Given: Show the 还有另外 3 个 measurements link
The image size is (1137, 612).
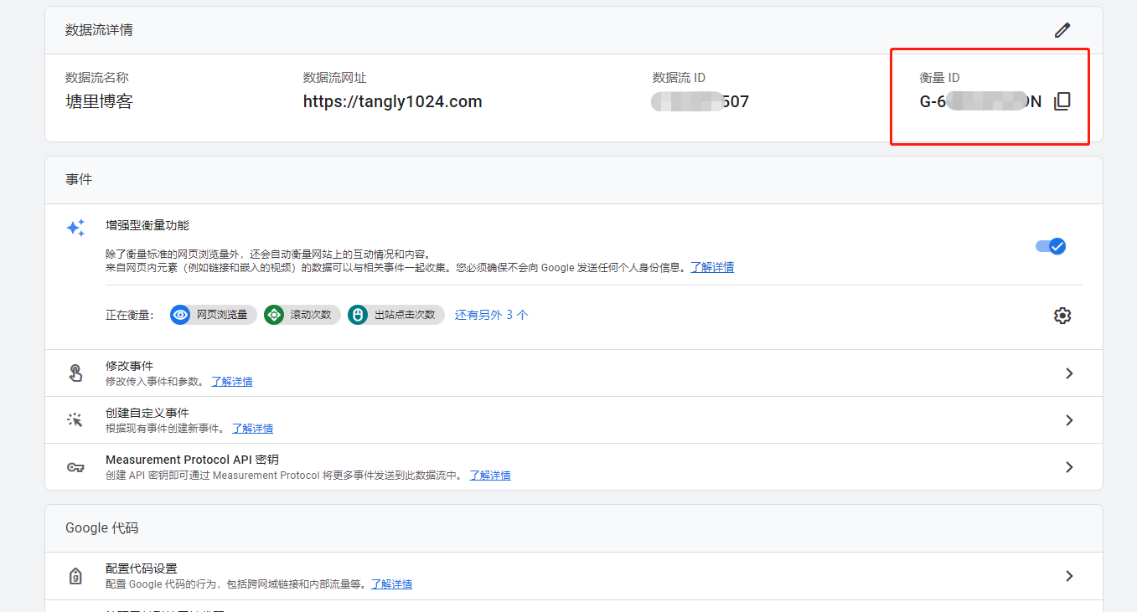Looking at the screenshot, I should tap(492, 315).
